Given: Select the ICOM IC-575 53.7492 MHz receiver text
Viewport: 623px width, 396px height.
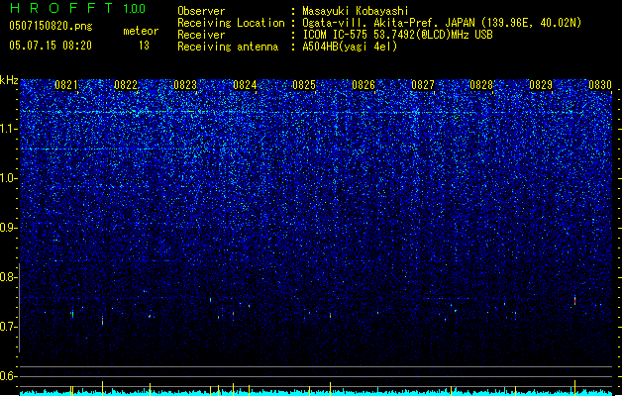Looking at the screenshot, I should click(398, 35).
